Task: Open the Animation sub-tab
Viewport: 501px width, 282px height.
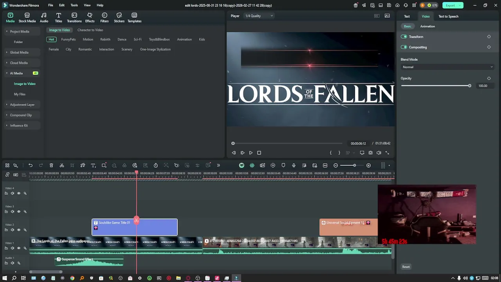Action: (427, 26)
